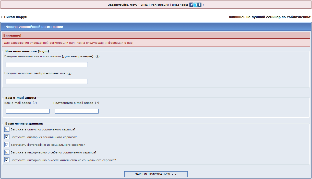Uncheck load photo from social service
The height and width of the screenshot is (179, 312).
pos(7,144)
